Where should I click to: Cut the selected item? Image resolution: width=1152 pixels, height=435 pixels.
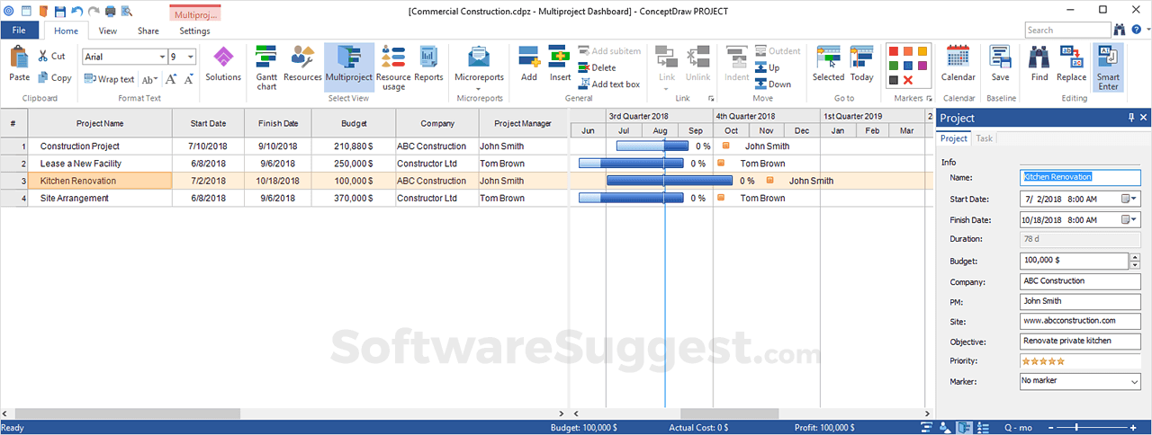click(x=51, y=56)
